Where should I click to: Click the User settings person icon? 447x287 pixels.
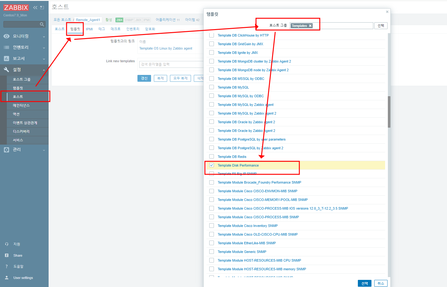pyautogui.click(x=7, y=278)
